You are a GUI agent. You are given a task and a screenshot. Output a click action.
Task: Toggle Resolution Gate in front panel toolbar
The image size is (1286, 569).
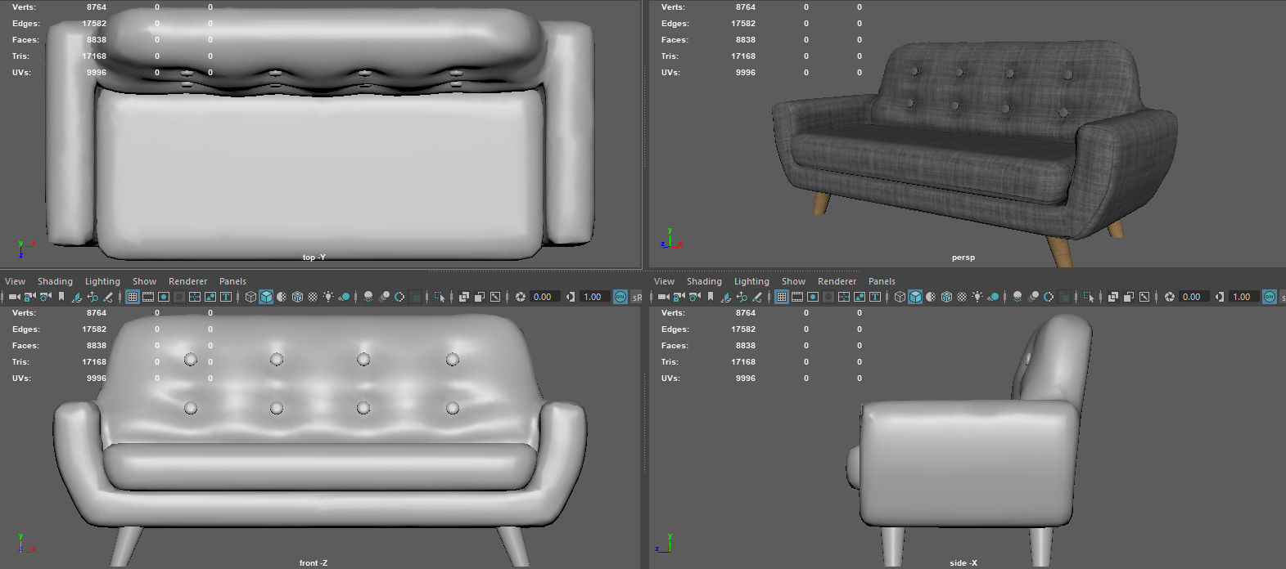[x=164, y=297]
